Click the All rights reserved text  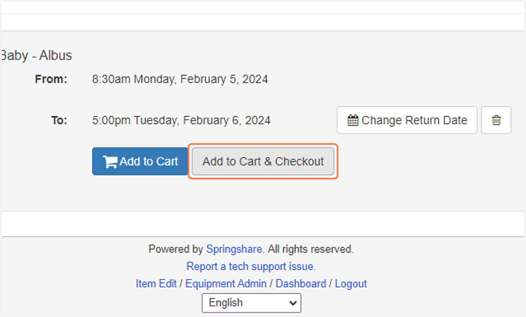[x=311, y=249]
